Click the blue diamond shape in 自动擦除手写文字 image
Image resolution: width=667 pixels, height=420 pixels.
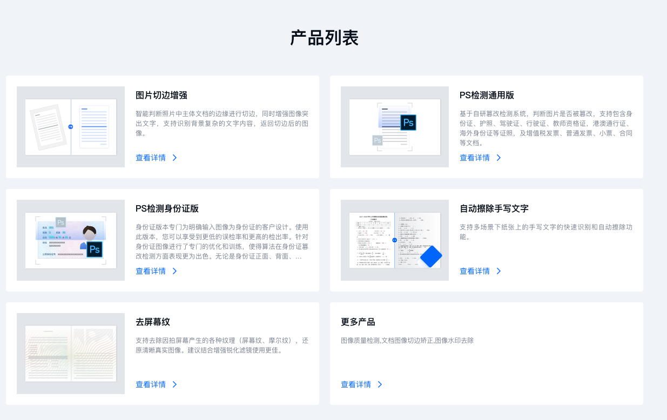tap(430, 256)
